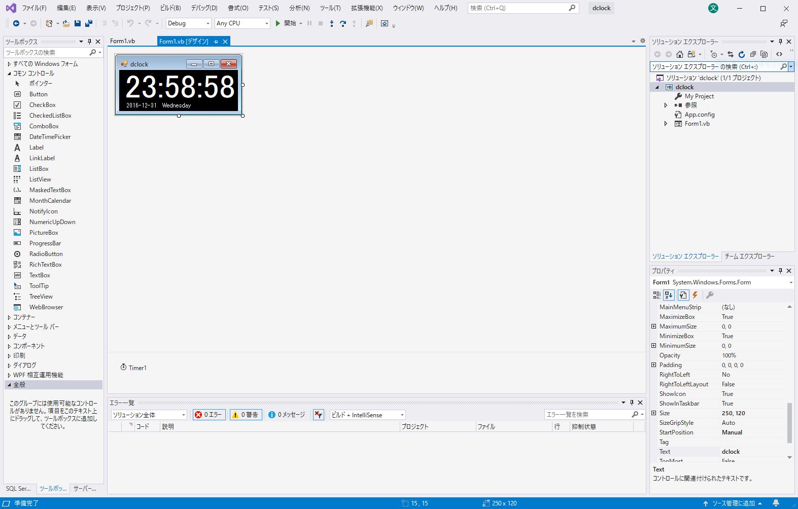Click the step into debug icon
Screen dimensions: 798x509
coord(332,23)
